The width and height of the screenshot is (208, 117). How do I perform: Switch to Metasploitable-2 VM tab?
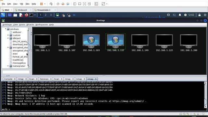pyautogui.click(x=44, y=10)
